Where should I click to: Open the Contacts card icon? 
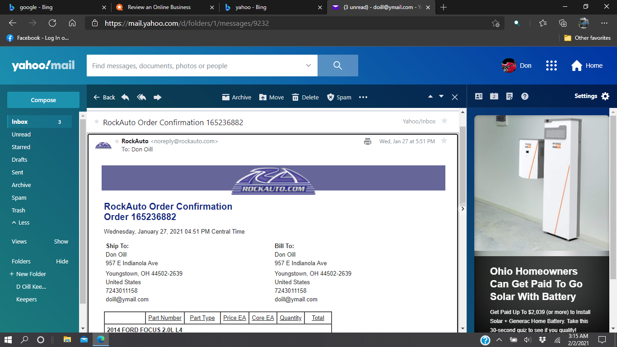point(479,96)
